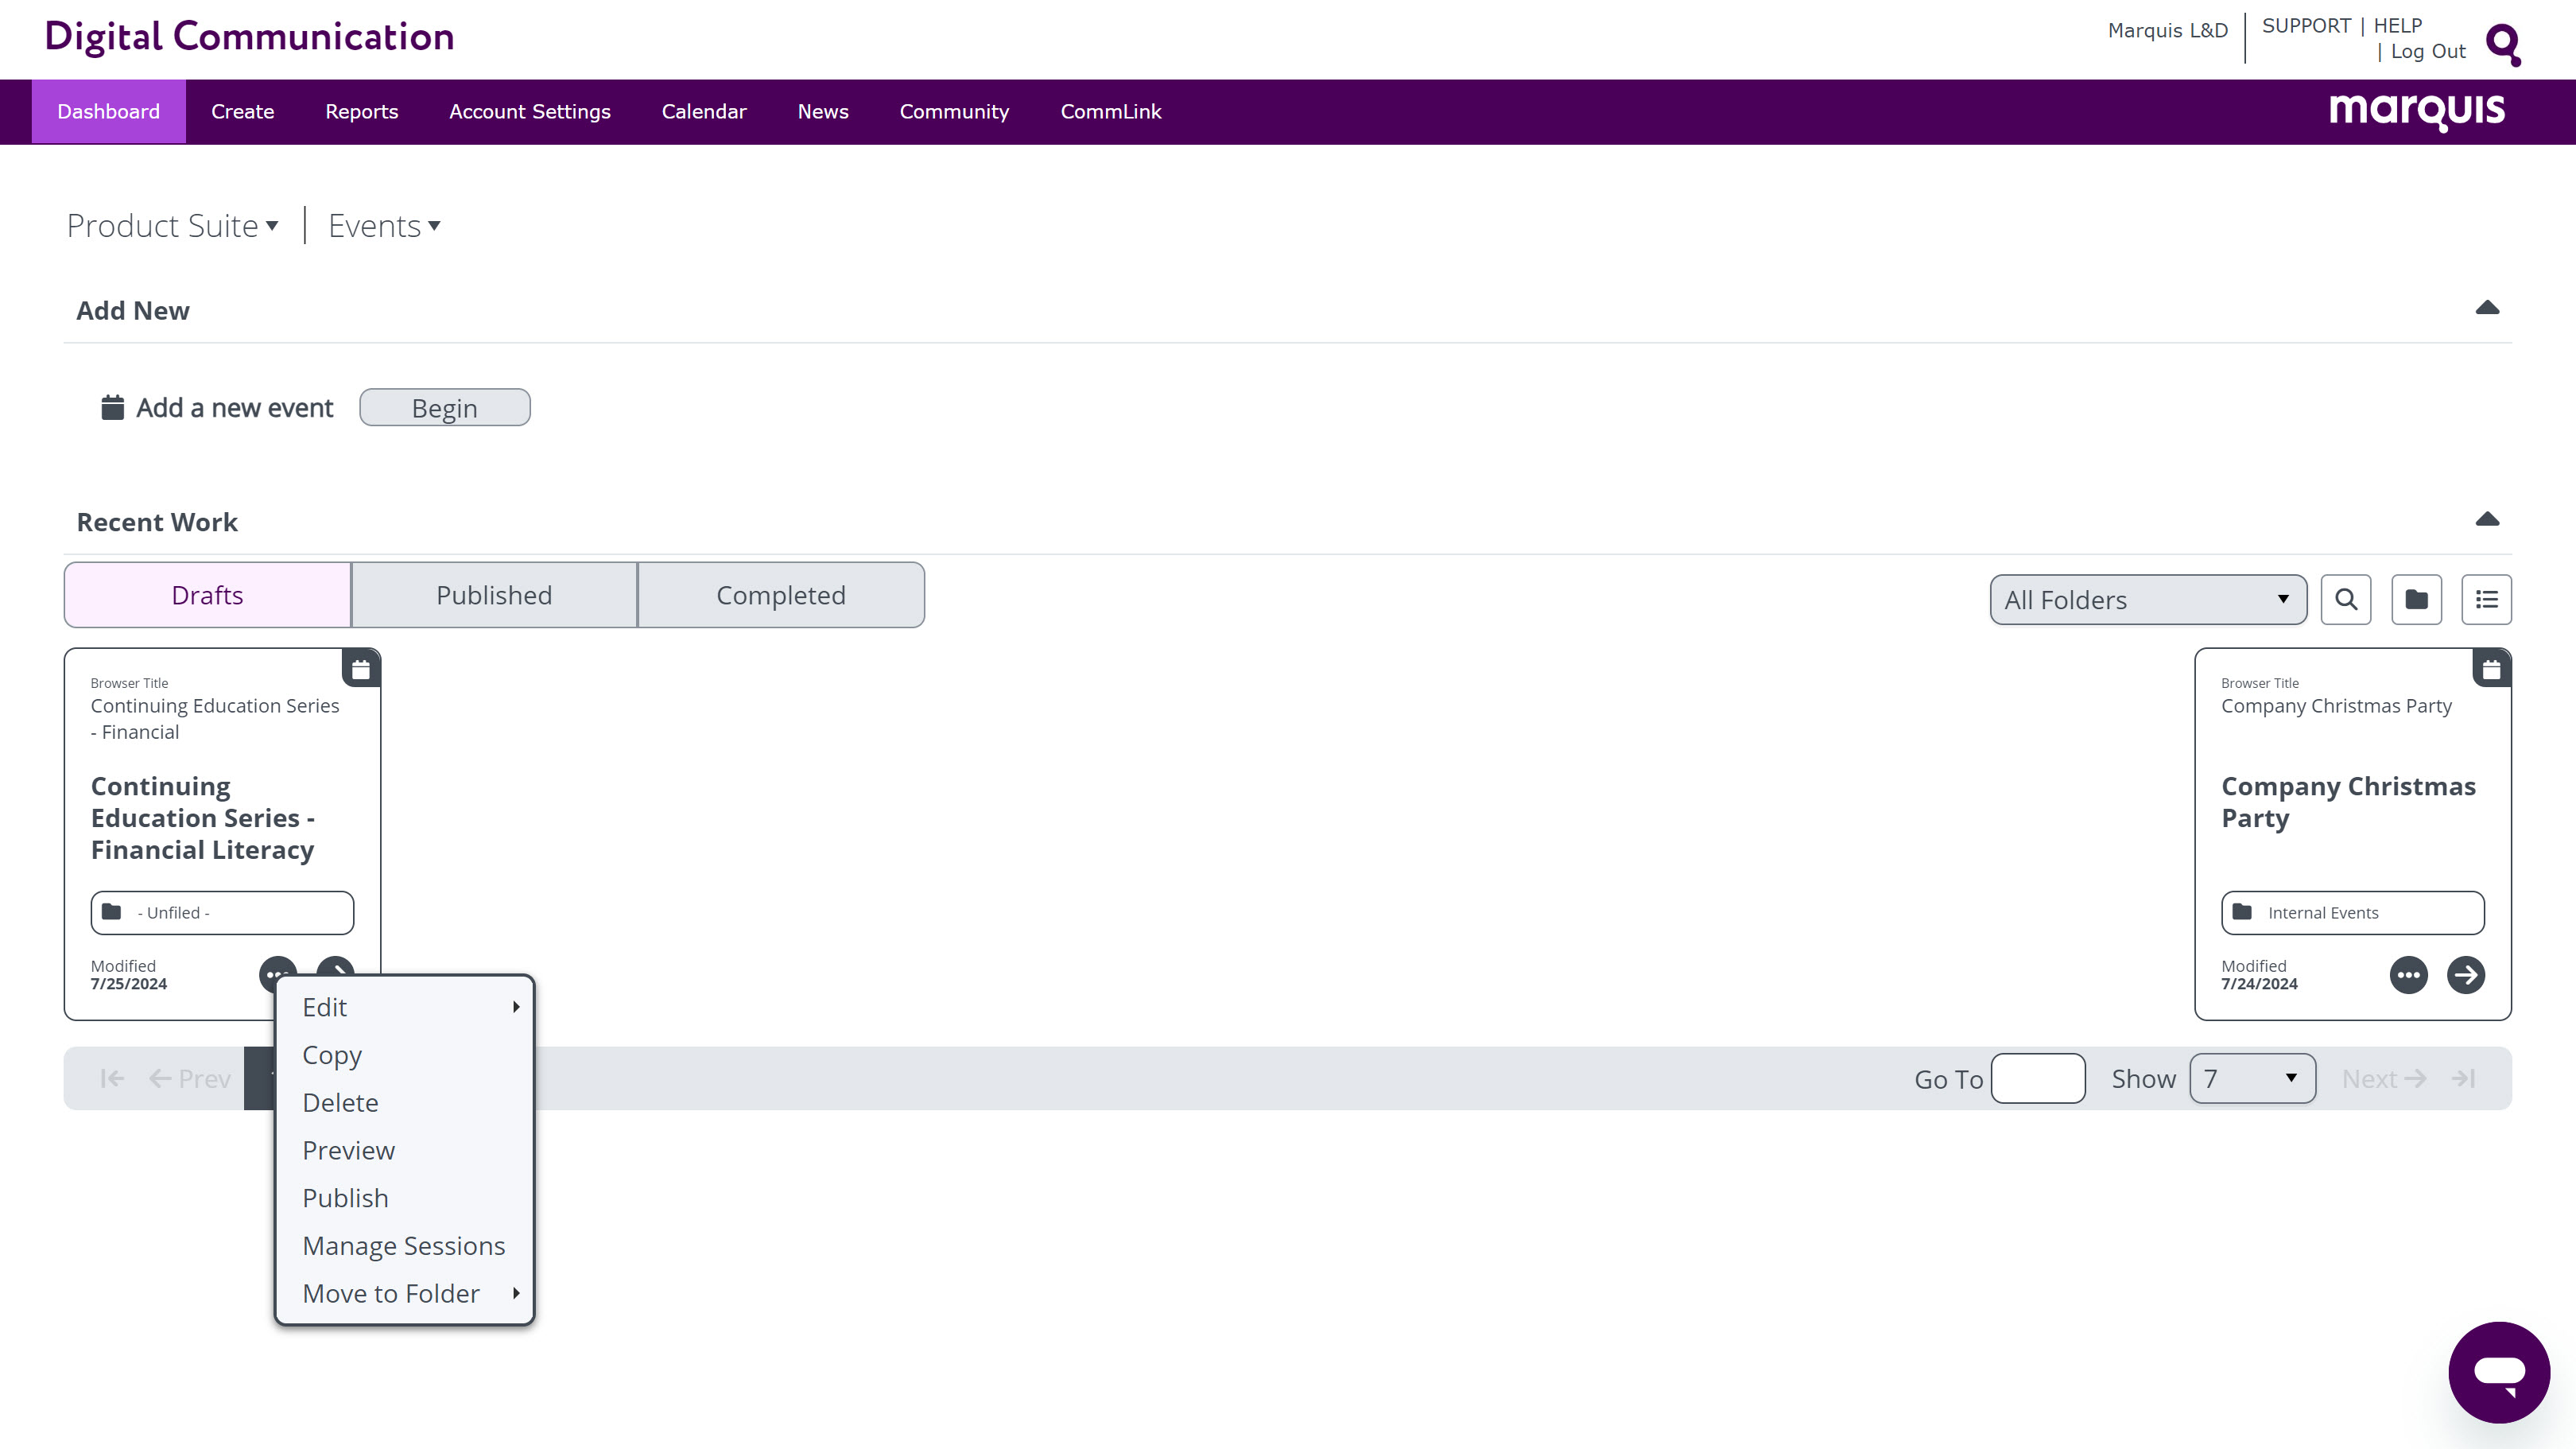Click calendar icon on Continuing Education card

[x=361, y=669]
